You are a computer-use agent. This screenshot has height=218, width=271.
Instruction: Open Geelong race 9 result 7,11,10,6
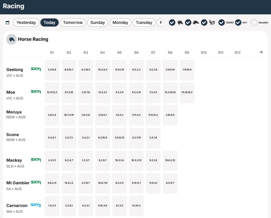[187, 70]
